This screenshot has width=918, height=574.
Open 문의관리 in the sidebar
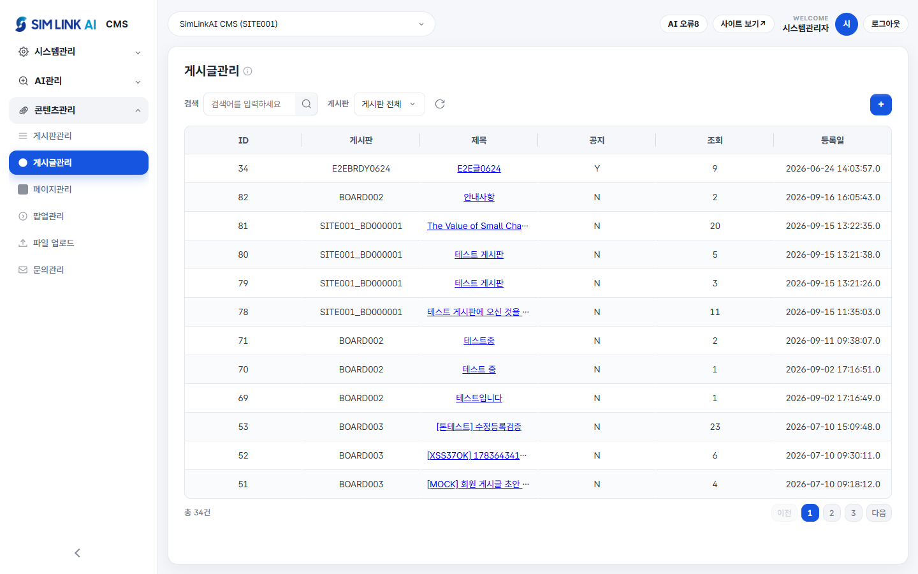pyautogui.click(x=79, y=270)
